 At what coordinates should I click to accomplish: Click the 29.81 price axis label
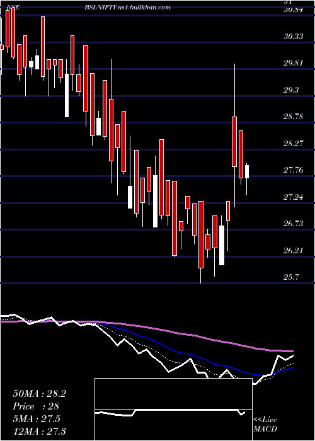click(294, 63)
